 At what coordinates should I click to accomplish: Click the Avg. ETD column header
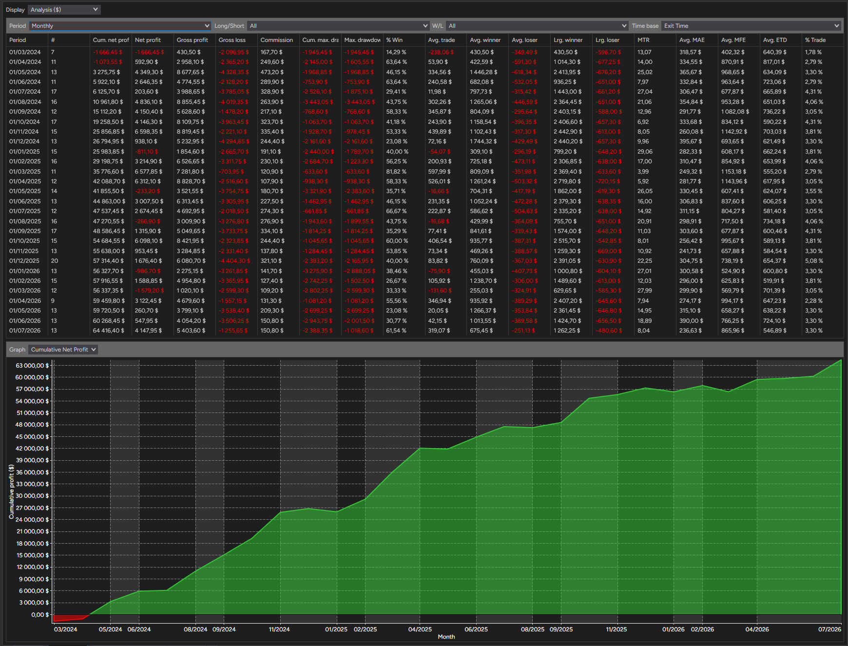[x=781, y=40]
